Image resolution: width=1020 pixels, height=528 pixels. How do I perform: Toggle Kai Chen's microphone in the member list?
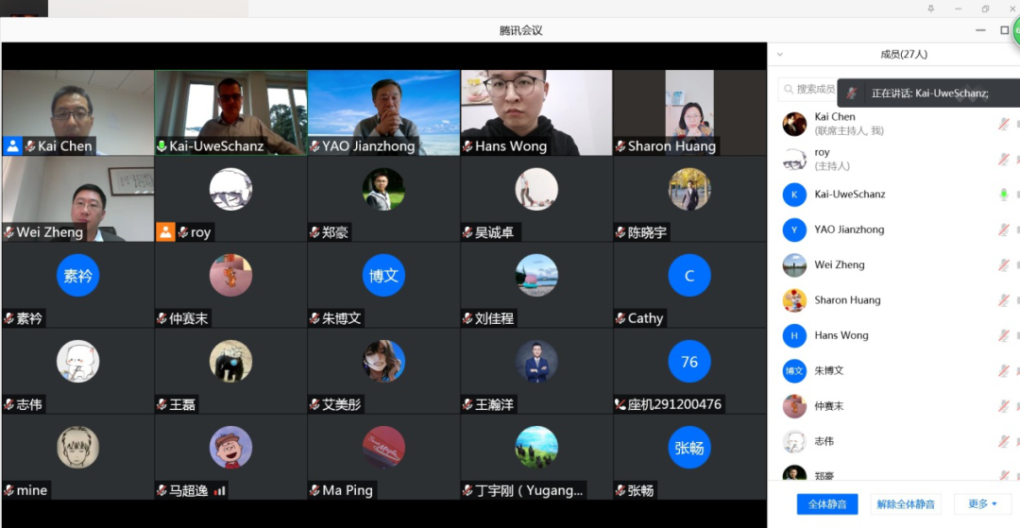(x=1003, y=124)
